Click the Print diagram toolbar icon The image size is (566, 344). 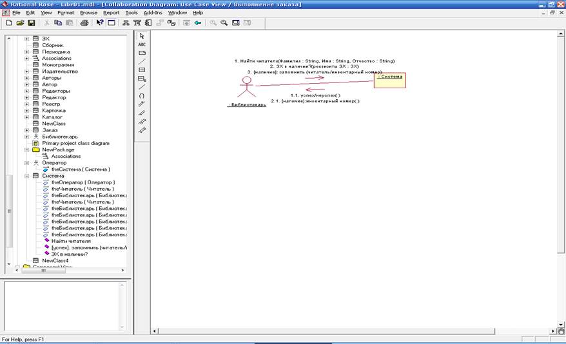click(x=84, y=23)
